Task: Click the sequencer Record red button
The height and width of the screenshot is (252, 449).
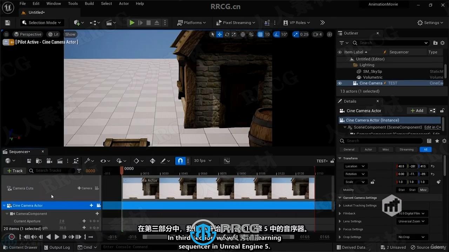Action: (x=12, y=237)
